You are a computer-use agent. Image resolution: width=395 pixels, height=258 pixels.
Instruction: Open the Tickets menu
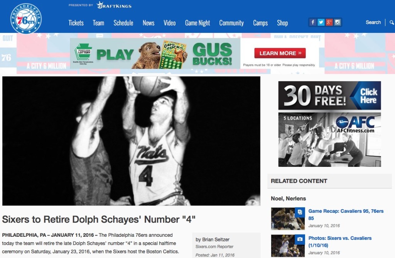click(76, 23)
